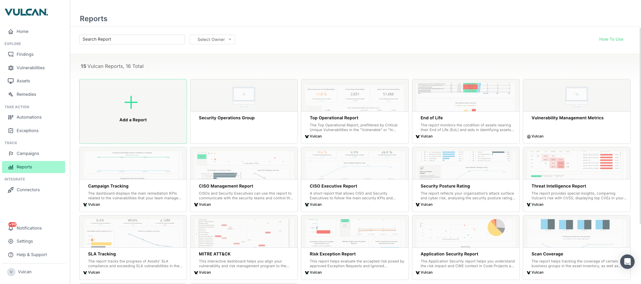Image resolution: width=641 pixels, height=284 pixels.
Task: Click the Automations icon
Action: [x=11, y=117]
